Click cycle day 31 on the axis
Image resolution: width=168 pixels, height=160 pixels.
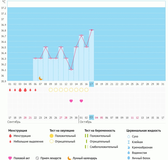(x=163, y=84)
